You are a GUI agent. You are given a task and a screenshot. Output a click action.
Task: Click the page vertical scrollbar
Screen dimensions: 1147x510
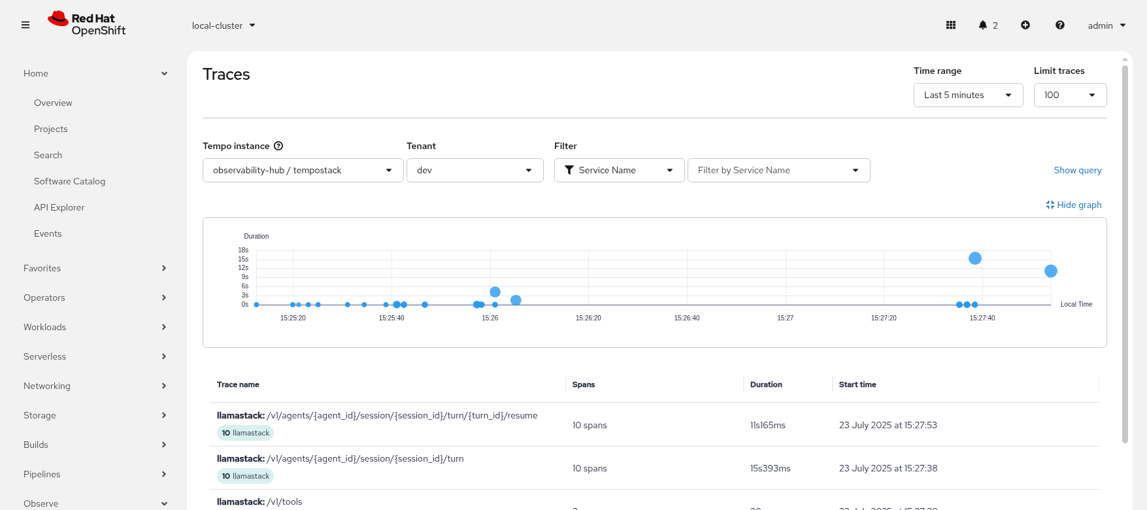pos(1125,254)
